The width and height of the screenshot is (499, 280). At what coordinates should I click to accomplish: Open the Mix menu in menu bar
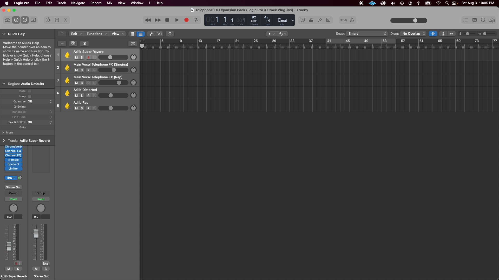pos(109,3)
